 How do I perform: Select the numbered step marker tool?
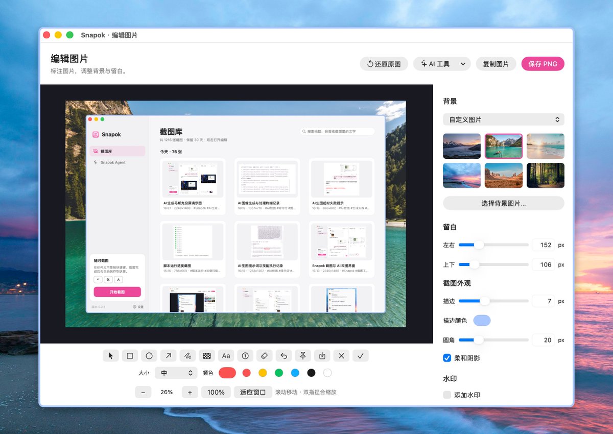pos(245,356)
